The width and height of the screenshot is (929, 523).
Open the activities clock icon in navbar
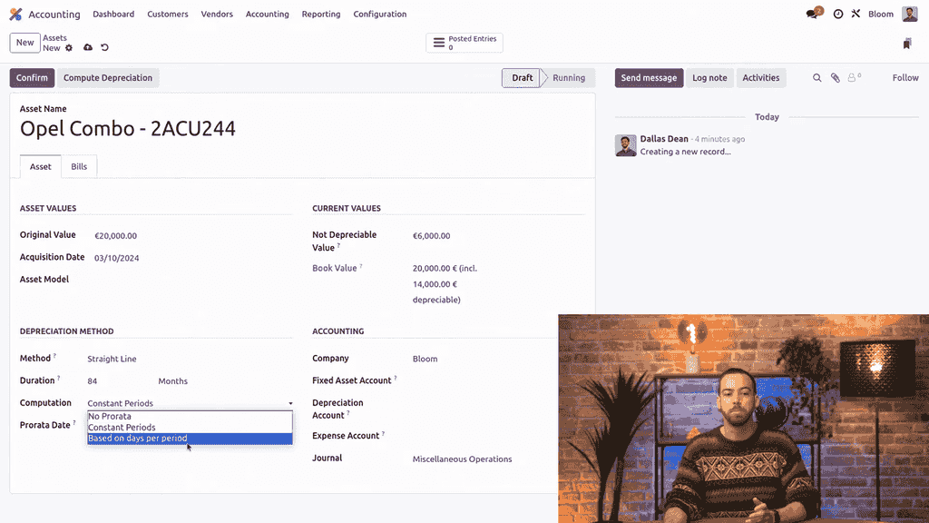click(838, 15)
